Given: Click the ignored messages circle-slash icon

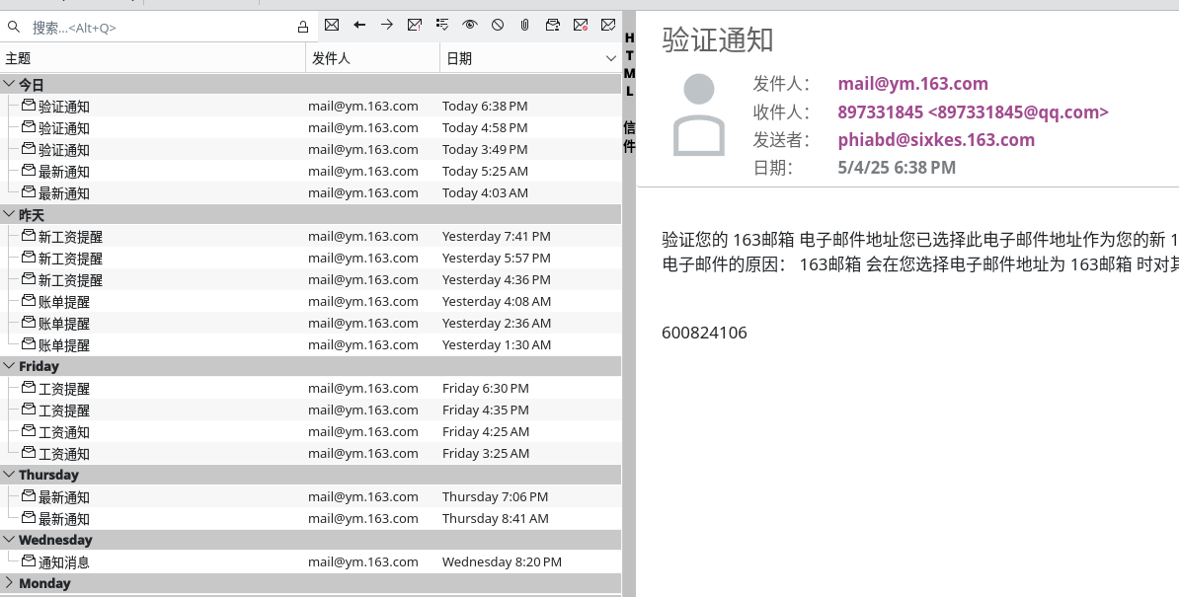Looking at the screenshot, I should pyautogui.click(x=498, y=25).
